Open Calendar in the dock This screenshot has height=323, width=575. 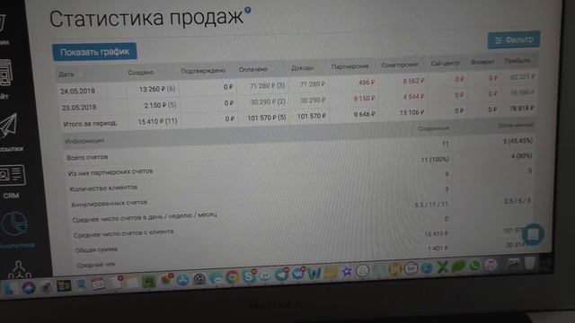[98, 284]
